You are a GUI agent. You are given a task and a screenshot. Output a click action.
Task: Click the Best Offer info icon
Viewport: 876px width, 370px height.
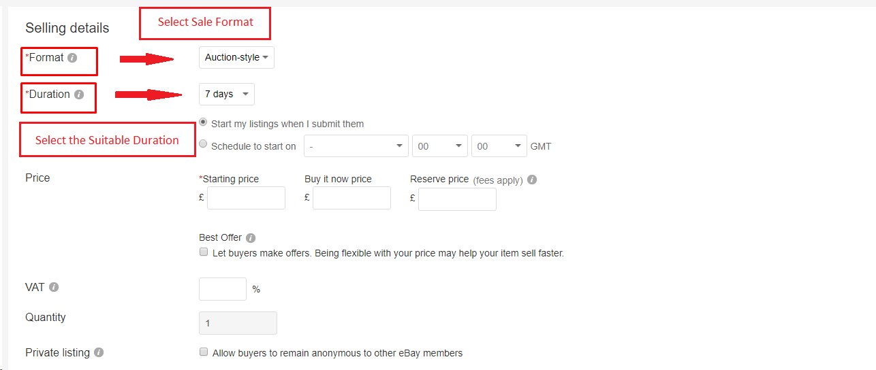click(x=251, y=238)
